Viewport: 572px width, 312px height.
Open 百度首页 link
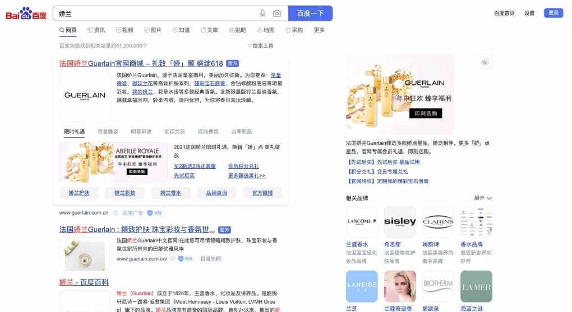tap(504, 13)
